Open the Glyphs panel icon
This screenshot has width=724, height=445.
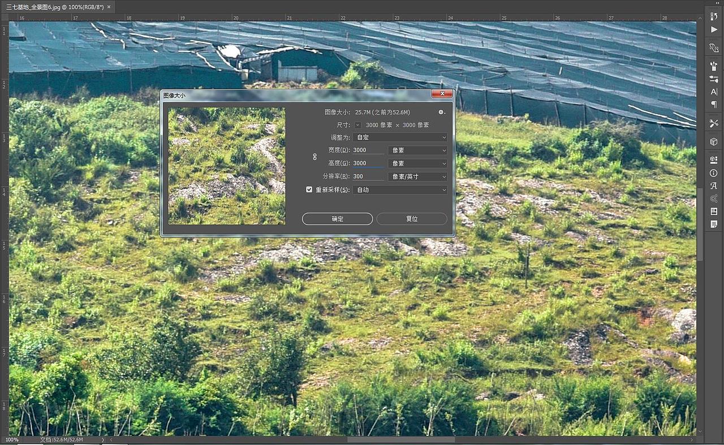(x=714, y=185)
